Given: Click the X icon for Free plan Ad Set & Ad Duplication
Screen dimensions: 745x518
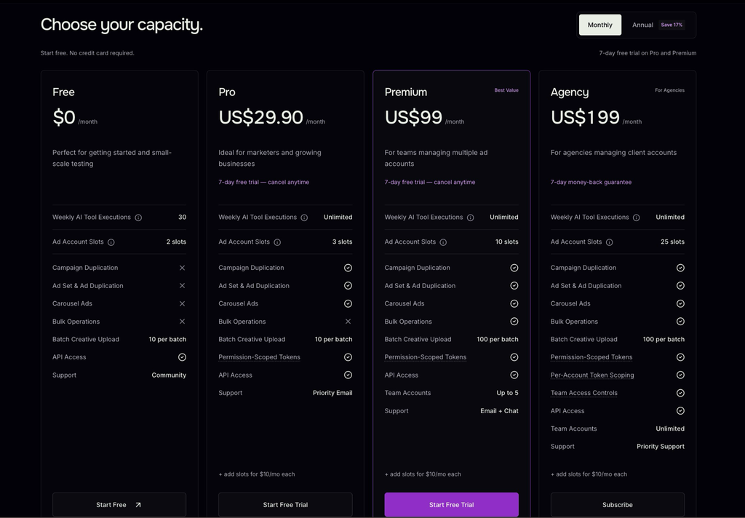Looking at the screenshot, I should click(182, 286).
